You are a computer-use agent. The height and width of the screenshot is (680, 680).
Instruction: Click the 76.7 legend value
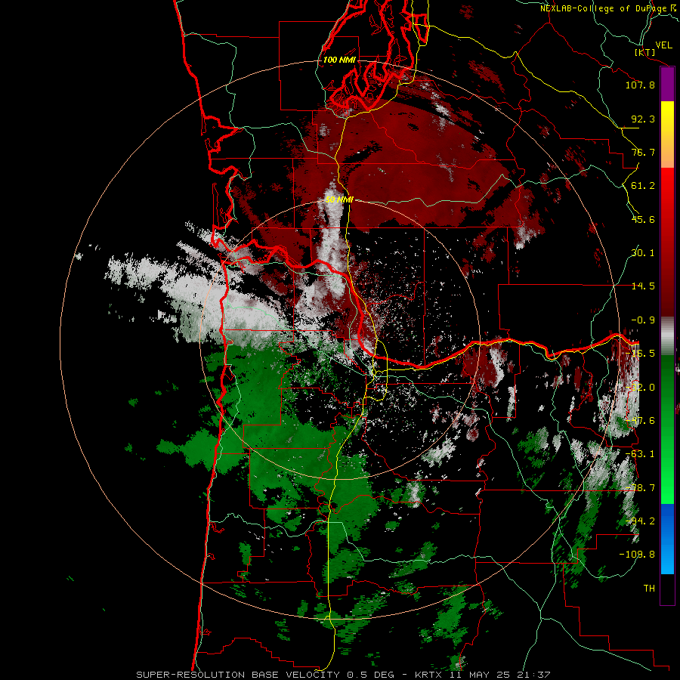(x=643, y=152)
